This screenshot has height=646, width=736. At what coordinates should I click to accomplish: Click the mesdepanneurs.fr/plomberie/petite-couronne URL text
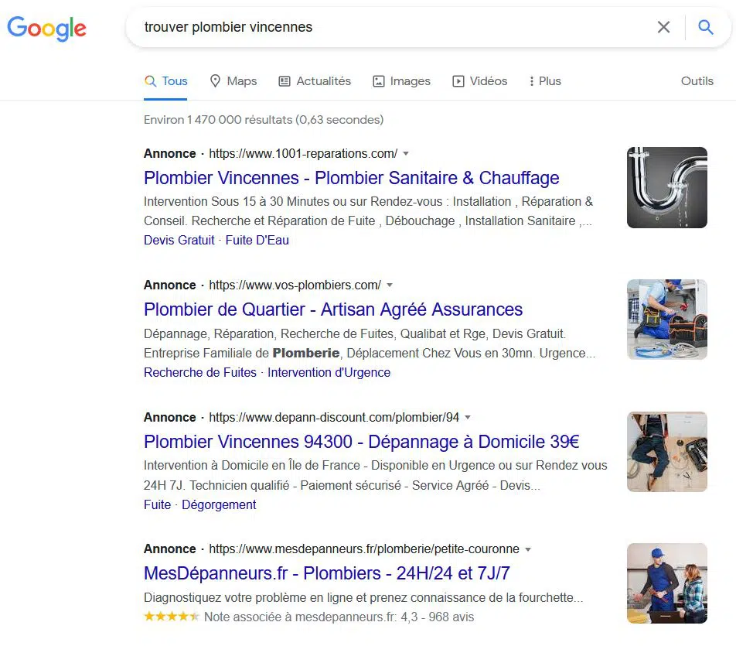[364, 549]
